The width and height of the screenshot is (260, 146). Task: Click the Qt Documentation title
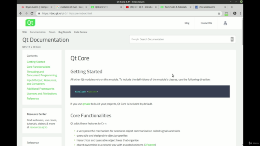coord(45,40)
